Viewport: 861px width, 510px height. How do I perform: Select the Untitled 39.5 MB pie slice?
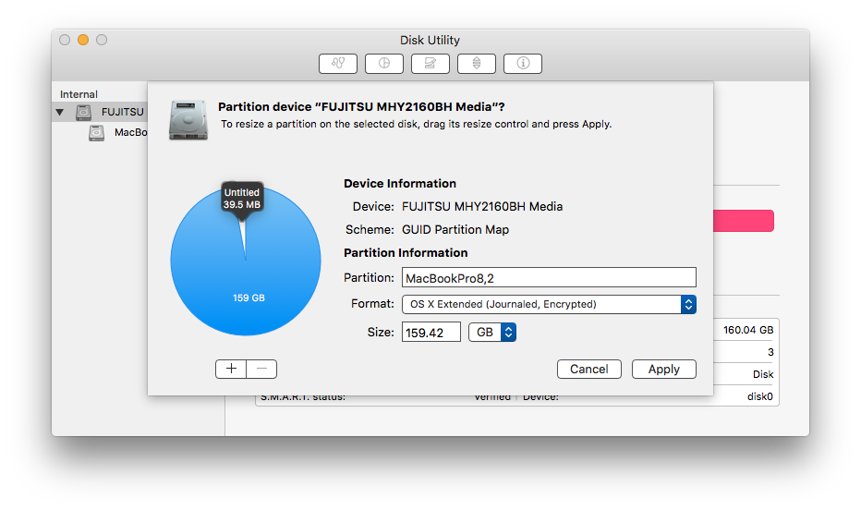(x=243, y=238)
